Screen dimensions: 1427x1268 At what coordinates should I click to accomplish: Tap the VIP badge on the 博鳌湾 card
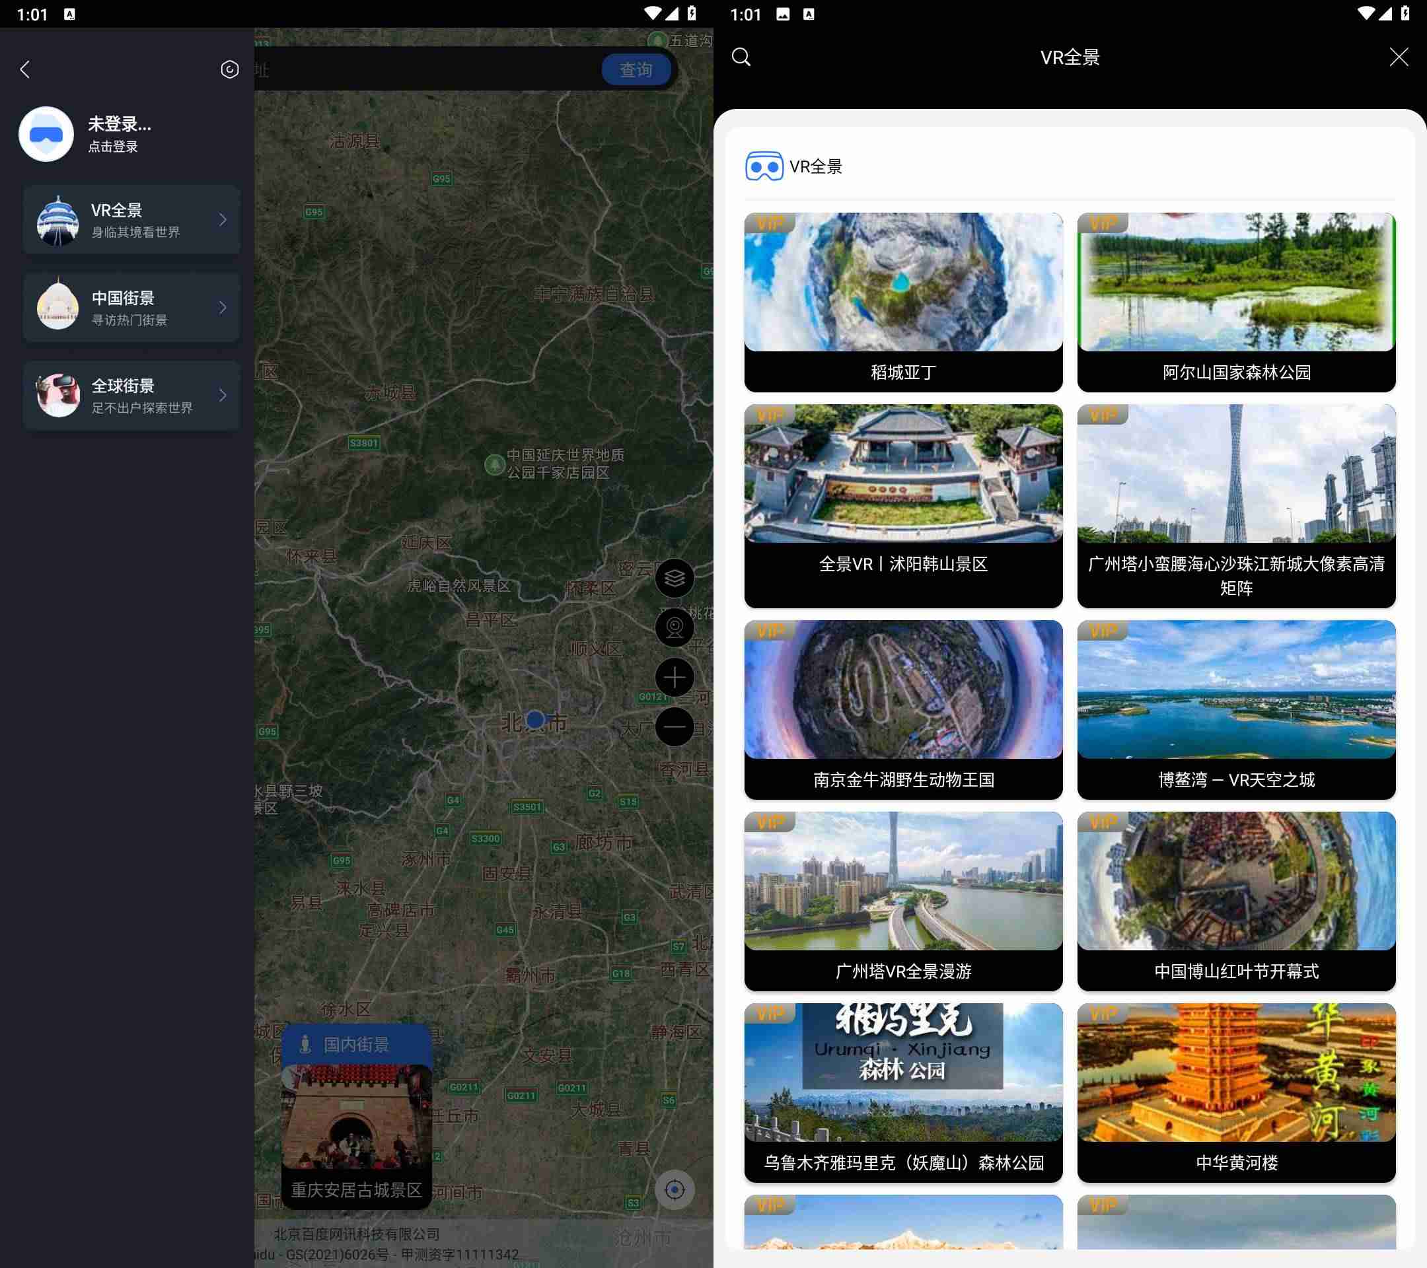point(1103,631)
